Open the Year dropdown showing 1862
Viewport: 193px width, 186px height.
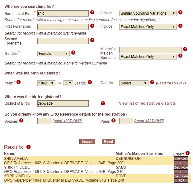(46, 83)
